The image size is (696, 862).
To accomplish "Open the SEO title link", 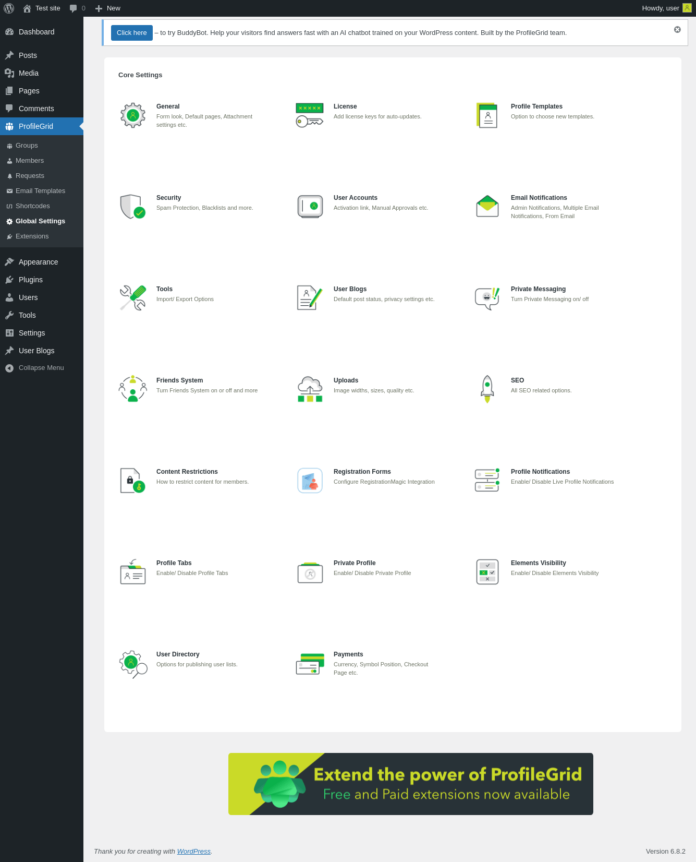I will click(x=517, y=380).
